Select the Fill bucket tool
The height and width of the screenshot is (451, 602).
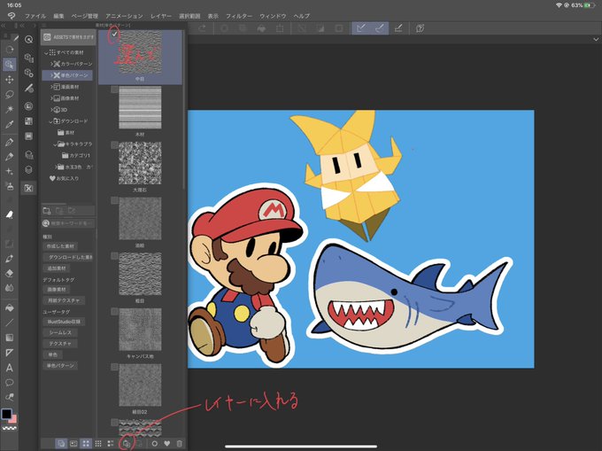tap(10, 307)
